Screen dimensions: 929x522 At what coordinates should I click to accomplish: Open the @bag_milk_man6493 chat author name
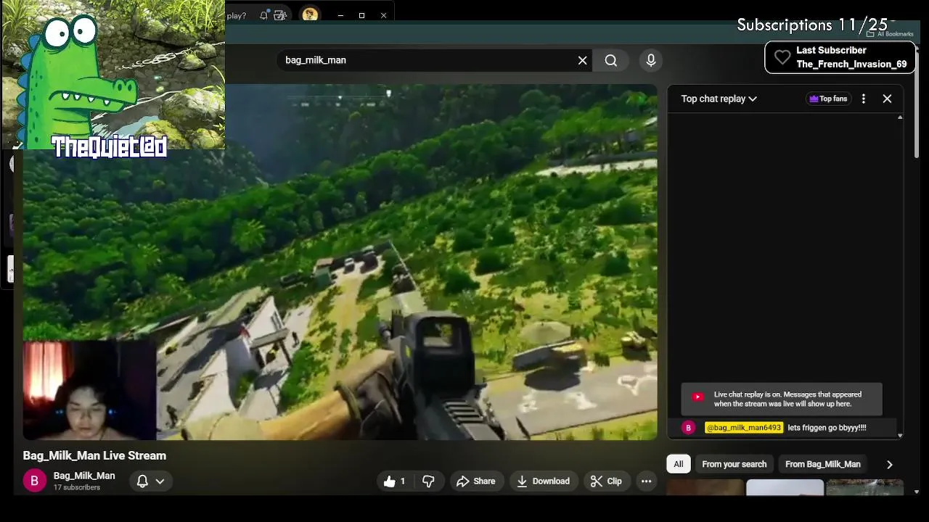tap(744, 428)
